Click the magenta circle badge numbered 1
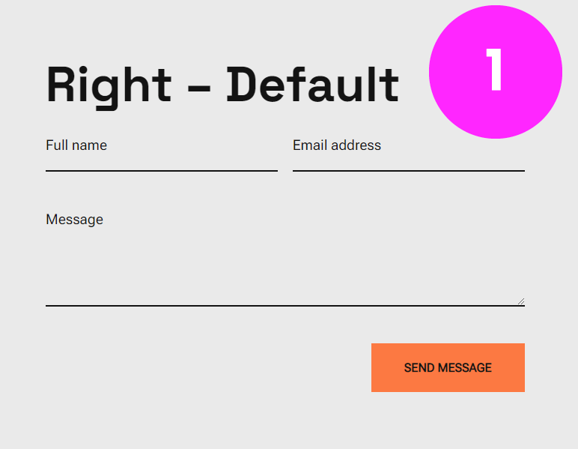Screen dimensions: 578x449 click(496, 72)
